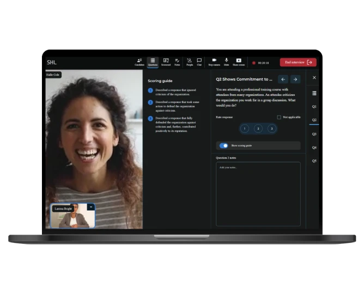Click the Larissa Bright video thumbnail
Screen dimensions: 364x294
(x=72, y=216)
